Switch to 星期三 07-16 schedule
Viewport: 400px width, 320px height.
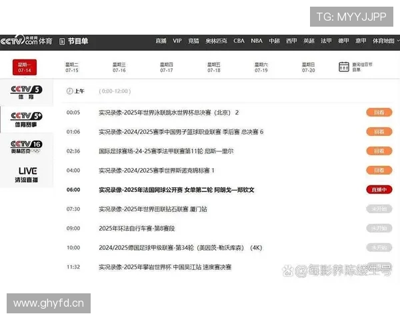pos(119,67)
